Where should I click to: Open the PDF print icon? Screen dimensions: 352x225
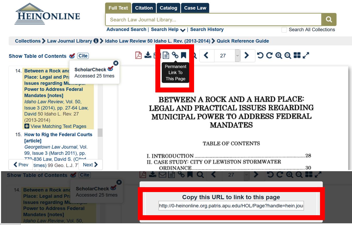pyautogui.click(x=138, y=55)
